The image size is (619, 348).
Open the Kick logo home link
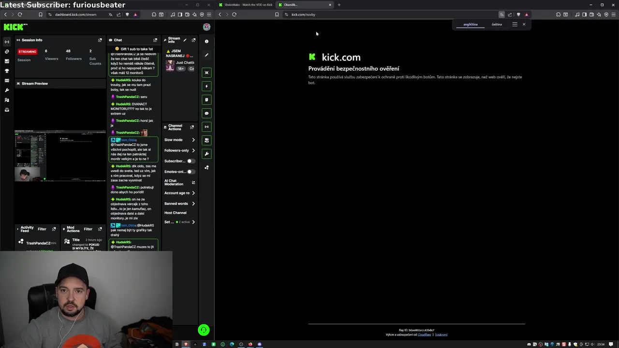15,27
